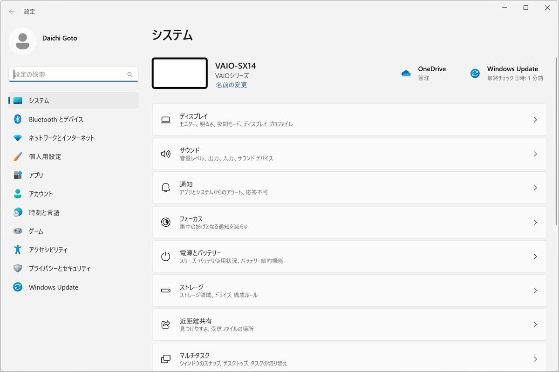The image size is (559, 372).
Task: Click the システム sidebar icon
Action: click(18, 101)
